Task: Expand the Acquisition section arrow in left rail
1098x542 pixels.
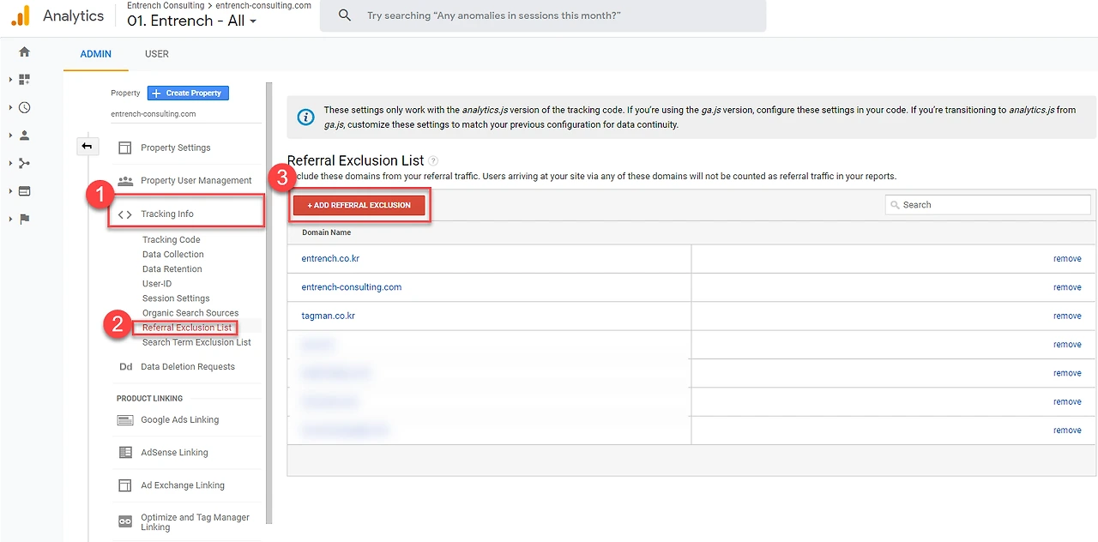Action: coord(10,163)
